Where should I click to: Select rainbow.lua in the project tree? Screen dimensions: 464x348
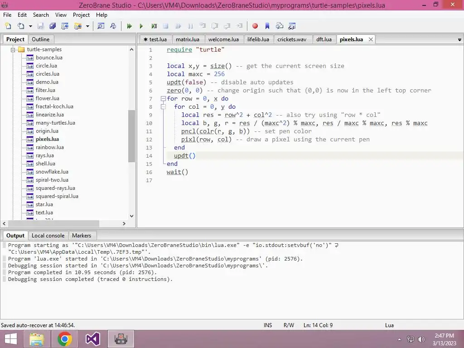click(50, 147)
